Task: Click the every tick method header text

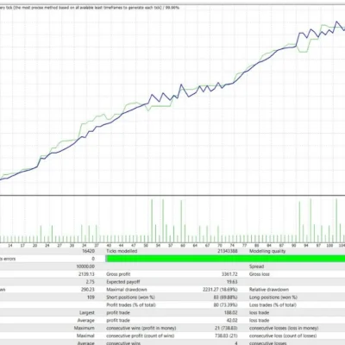Action: (90, 8)
